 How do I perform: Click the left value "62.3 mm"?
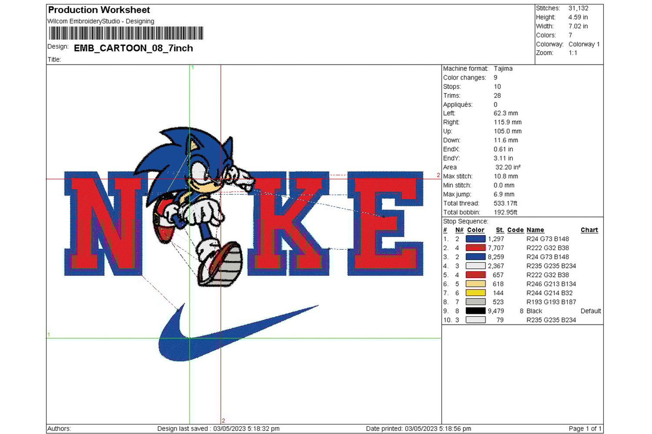point(506,114)
